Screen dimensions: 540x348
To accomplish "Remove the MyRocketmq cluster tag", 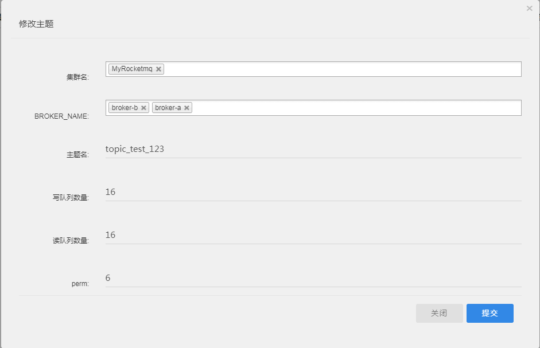I will tap(159, 69).
